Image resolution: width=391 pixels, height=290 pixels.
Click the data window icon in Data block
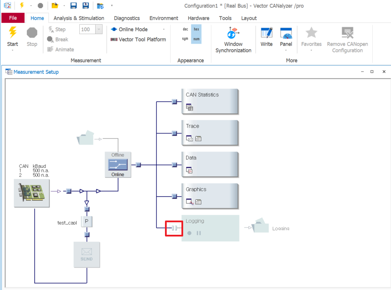click(189, 170)
